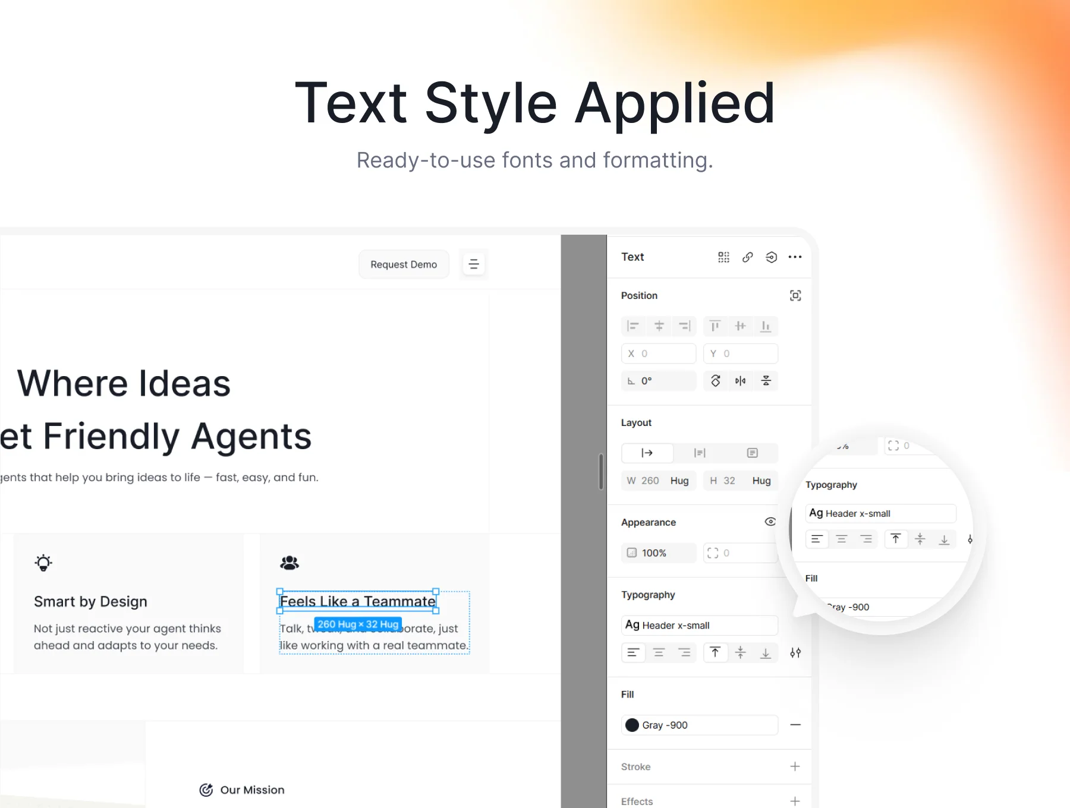Click the lightbulb icon on the card
1070x808 pixels.
(43, 563)
